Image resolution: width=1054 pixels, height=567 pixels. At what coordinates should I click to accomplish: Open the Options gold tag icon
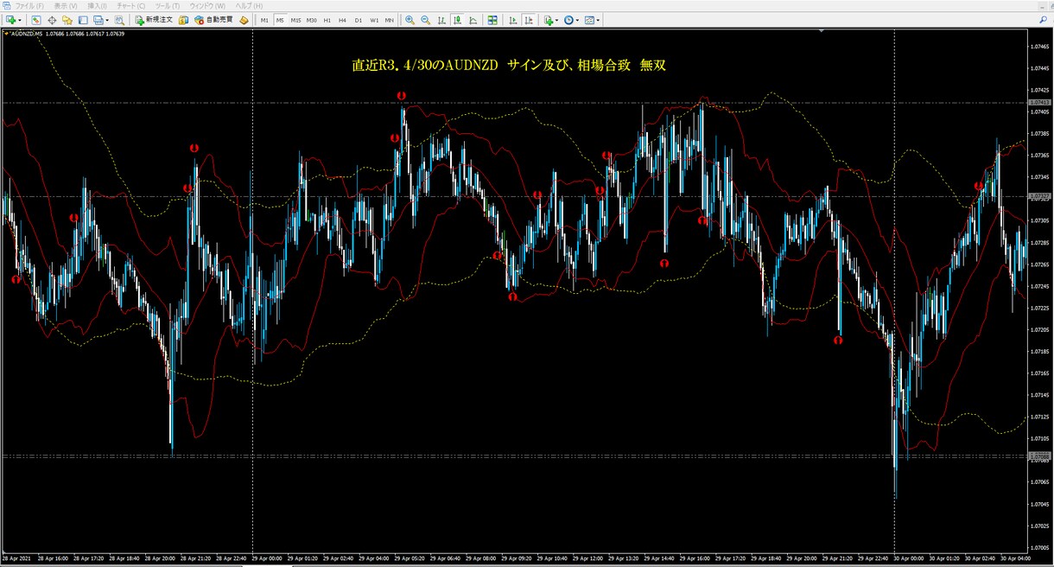point(244,19)
